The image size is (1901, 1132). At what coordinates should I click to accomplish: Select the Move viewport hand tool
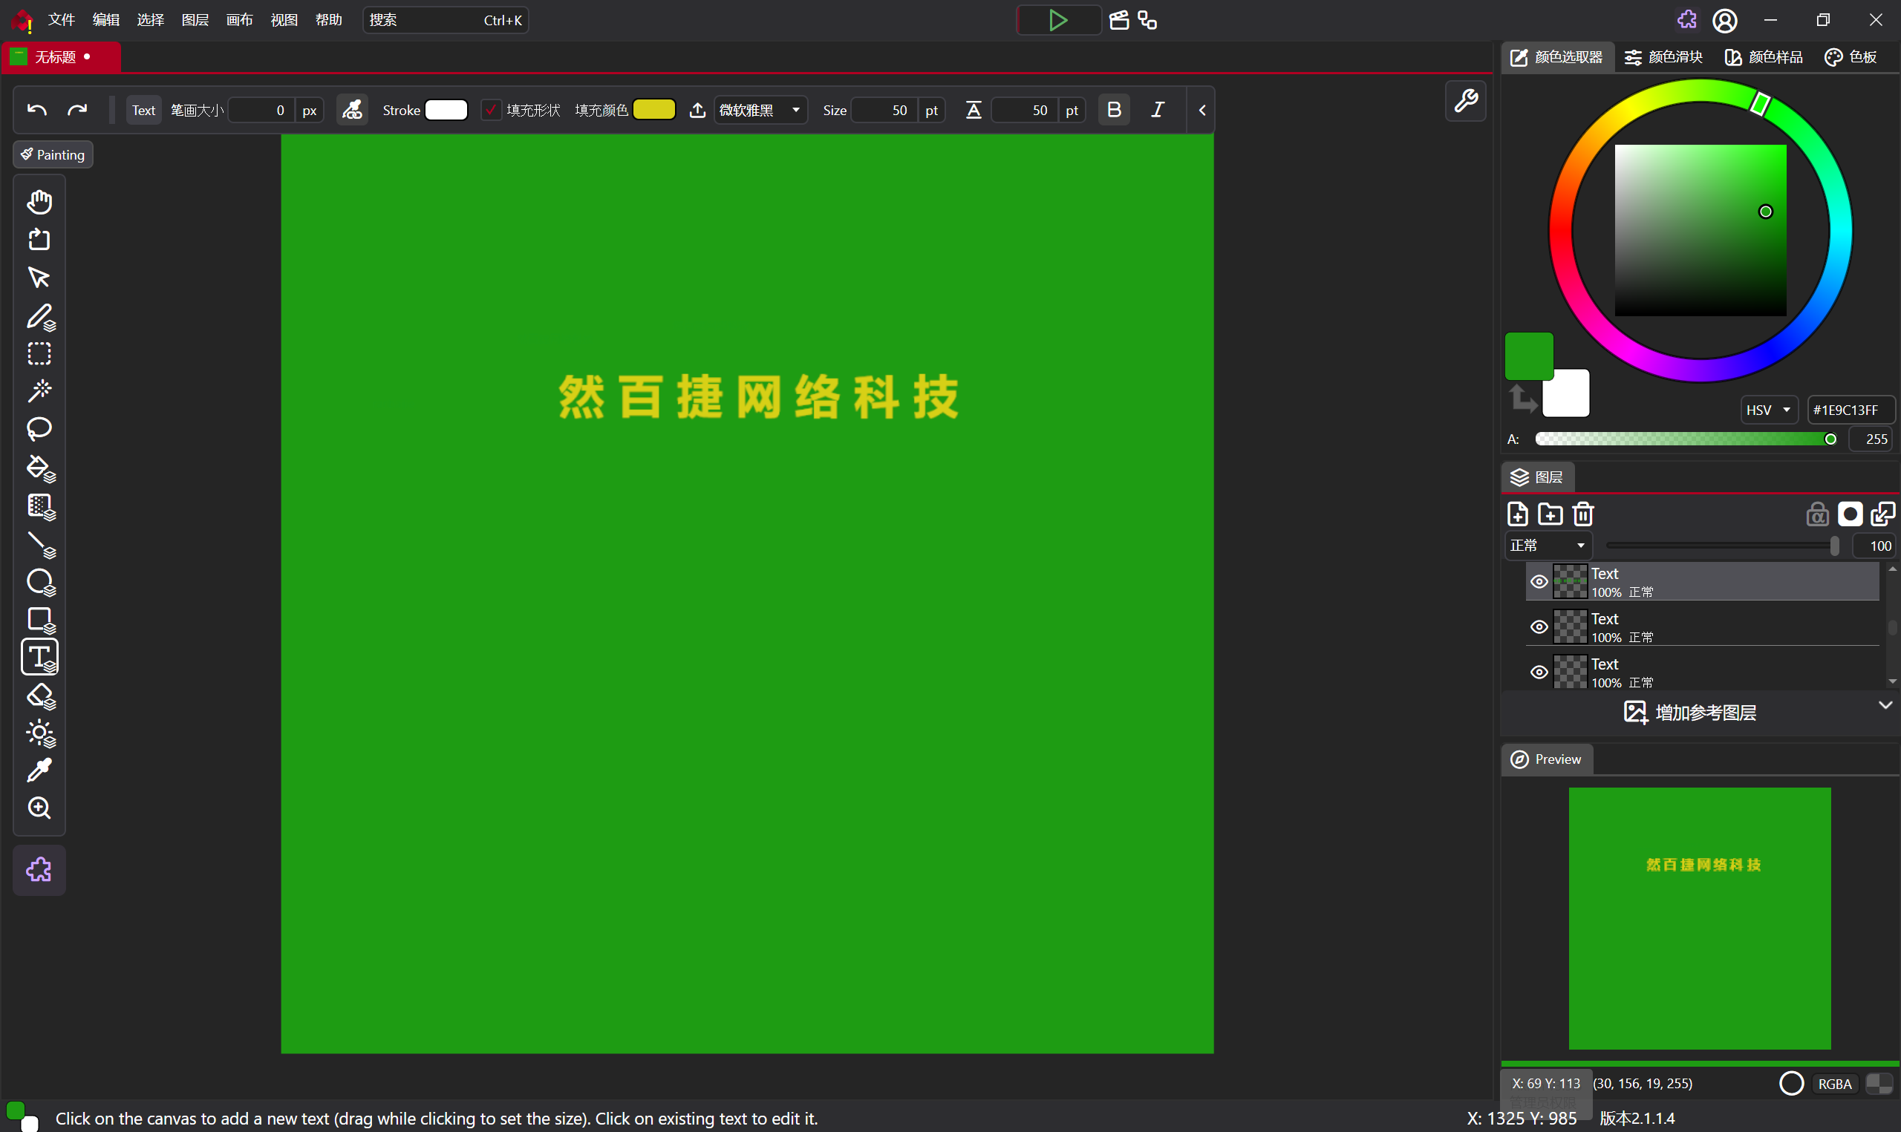tap(39, 202)
